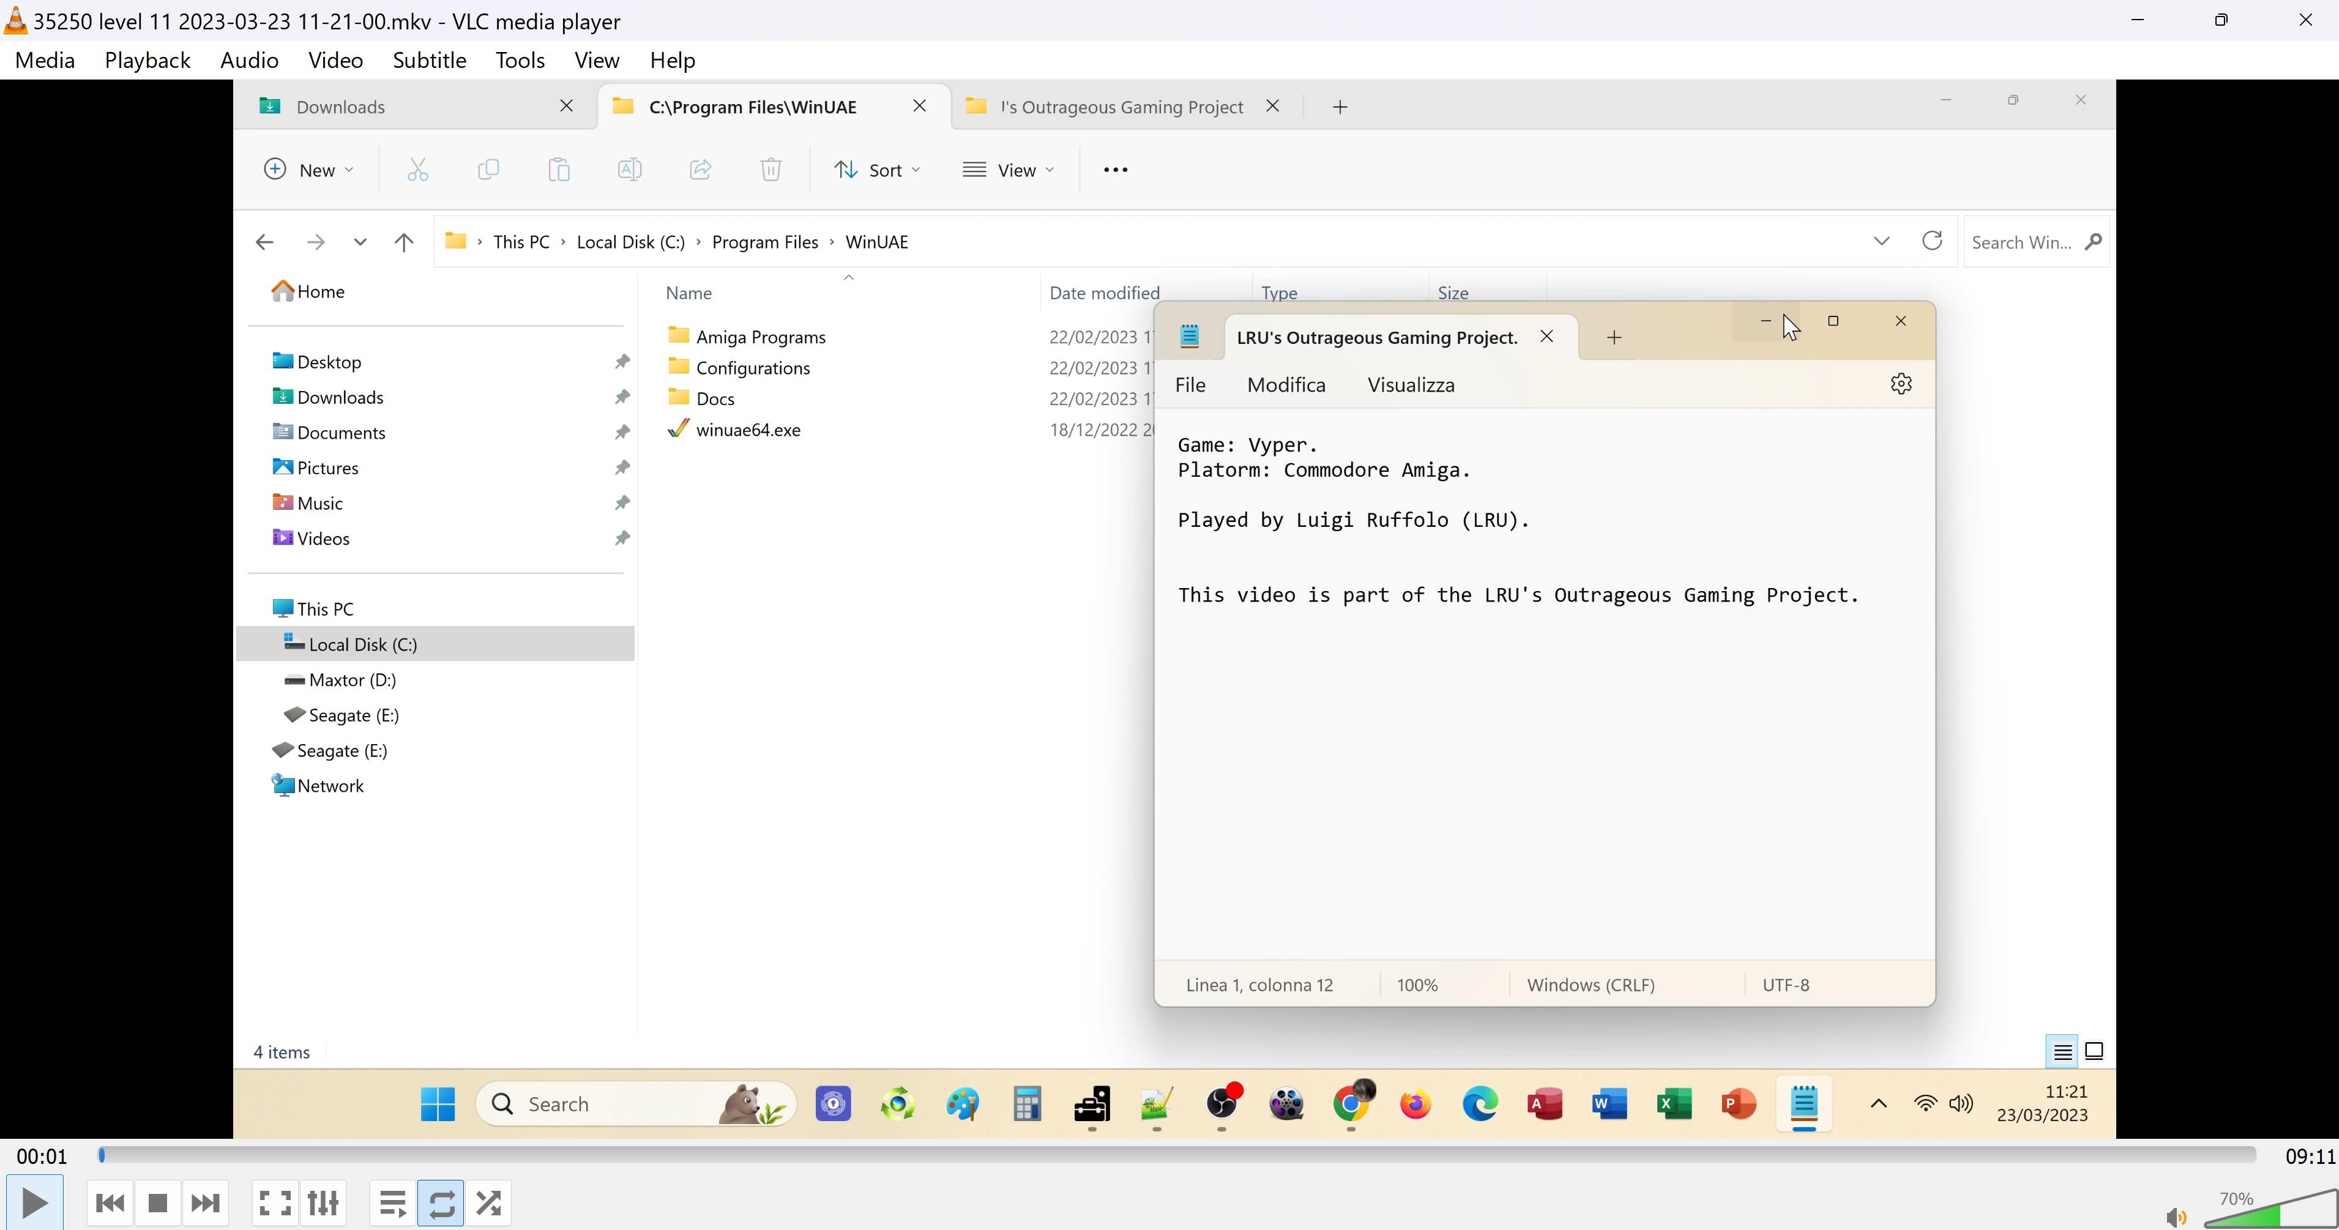This screenshot has width=2339, height=1230.
Task: Show the VLC playlist
Action: click(x=393, y=1202)
